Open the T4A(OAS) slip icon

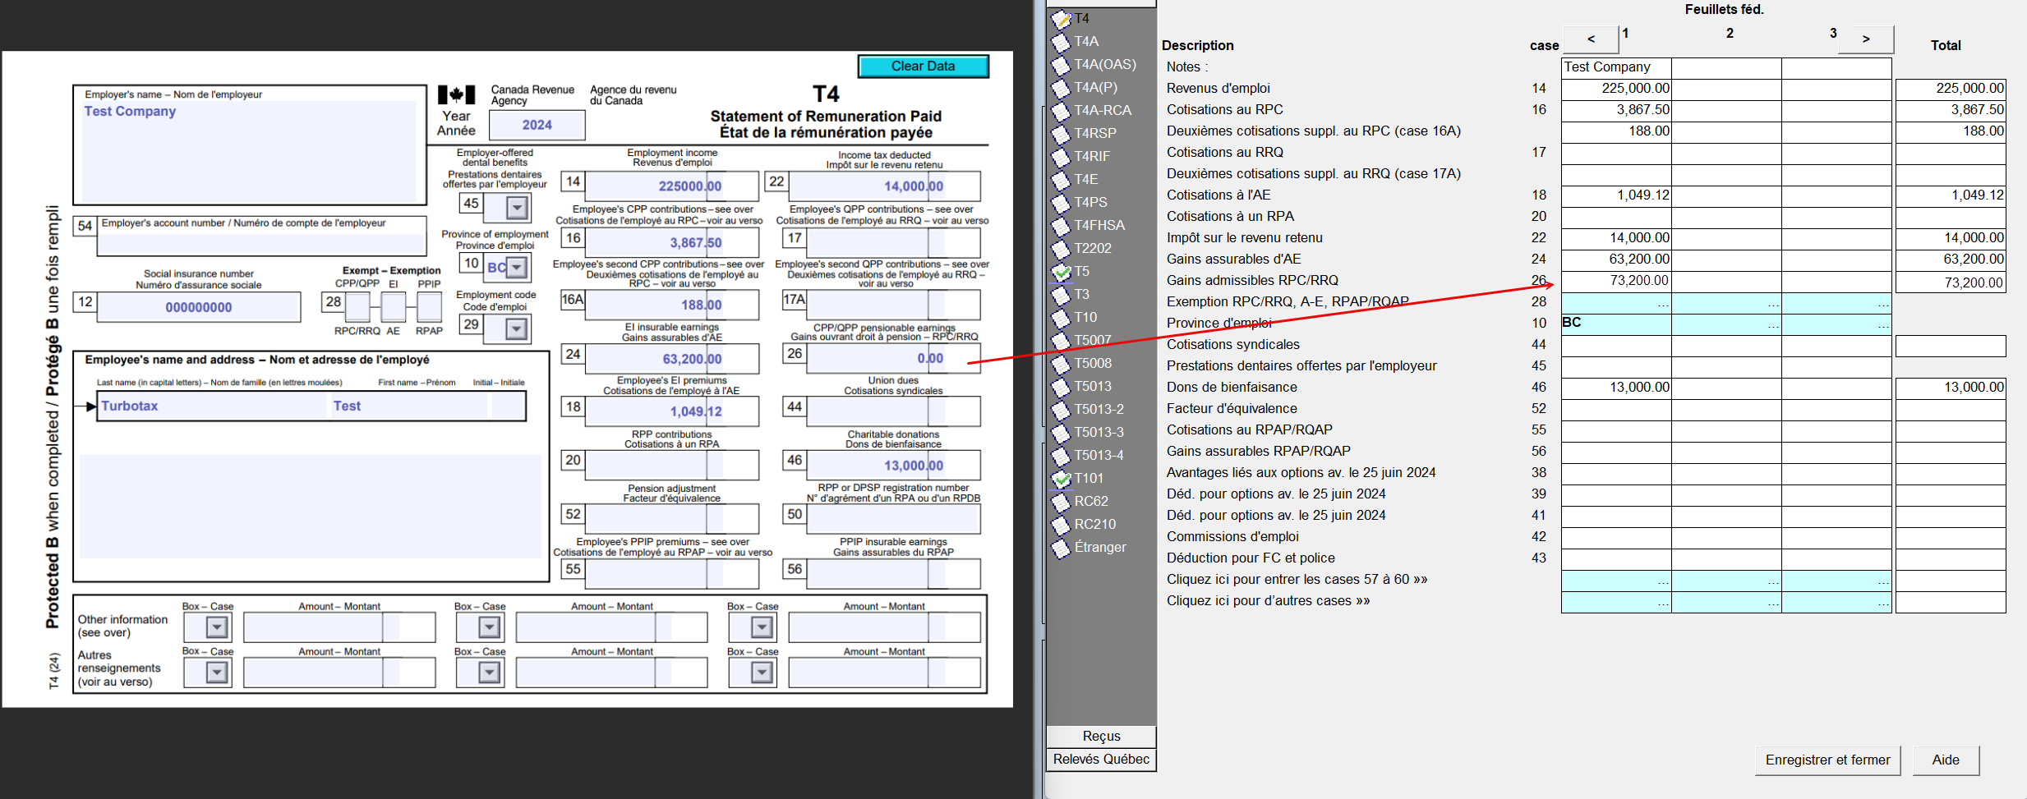coord(1062,65)
